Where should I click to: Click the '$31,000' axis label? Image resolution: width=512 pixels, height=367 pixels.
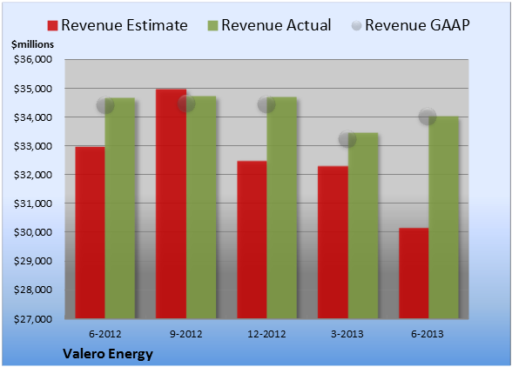point(33,204)
